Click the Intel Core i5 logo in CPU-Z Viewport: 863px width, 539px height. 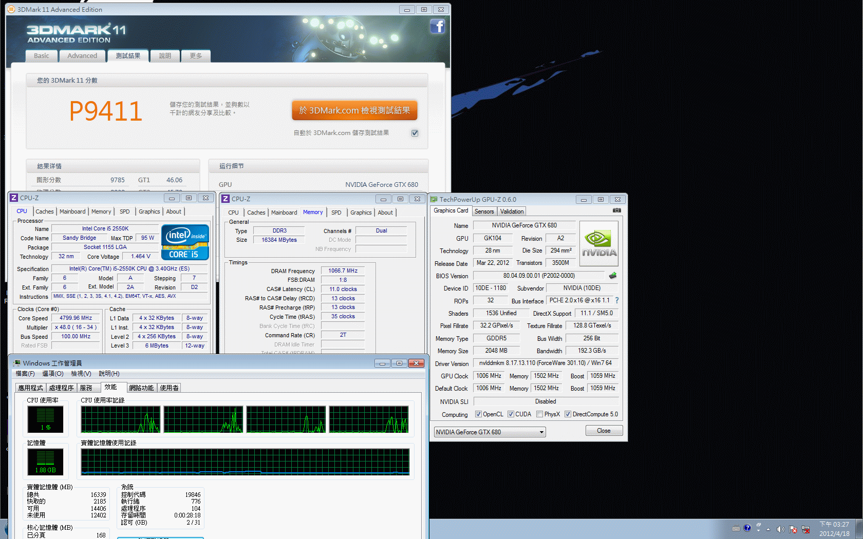(185, 242)
